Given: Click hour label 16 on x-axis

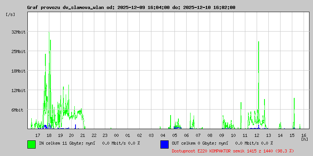Looking at the screenshot, I should tap(304, 135).
